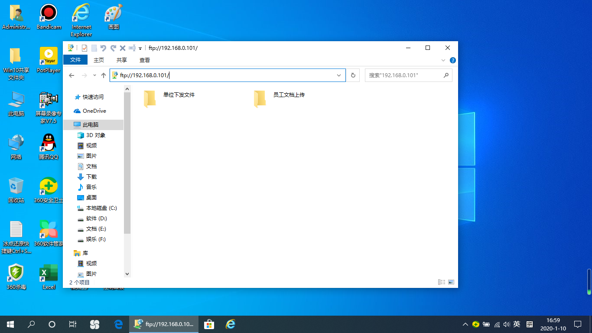The image size is (592, 333).
Task: Open the Windows Start menu
Action: [x=10, y=324]
